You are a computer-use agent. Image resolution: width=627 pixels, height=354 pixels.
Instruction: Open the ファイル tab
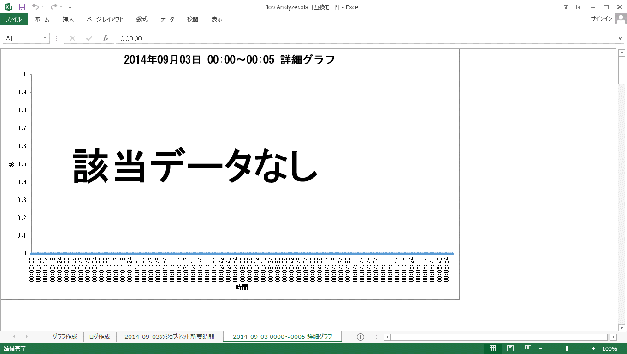pyautogui.click(x=13, y=19)
